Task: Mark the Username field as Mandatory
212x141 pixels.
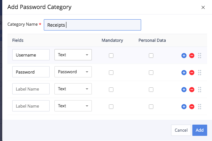Action: [111, 55]
